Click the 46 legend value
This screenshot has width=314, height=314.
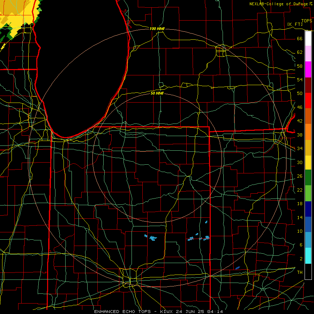click(x=300, y=107)
